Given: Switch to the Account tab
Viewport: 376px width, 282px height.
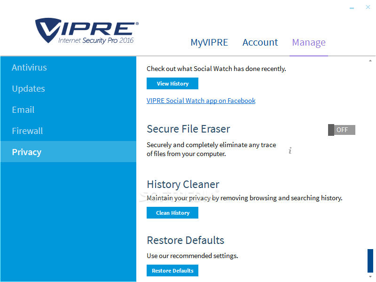Looking at the screenshot, I should [x=260, y=42].
